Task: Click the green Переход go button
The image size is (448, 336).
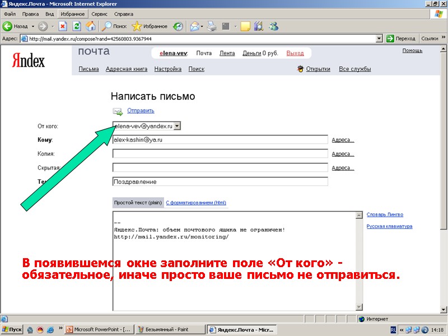Action: [401, 38]
